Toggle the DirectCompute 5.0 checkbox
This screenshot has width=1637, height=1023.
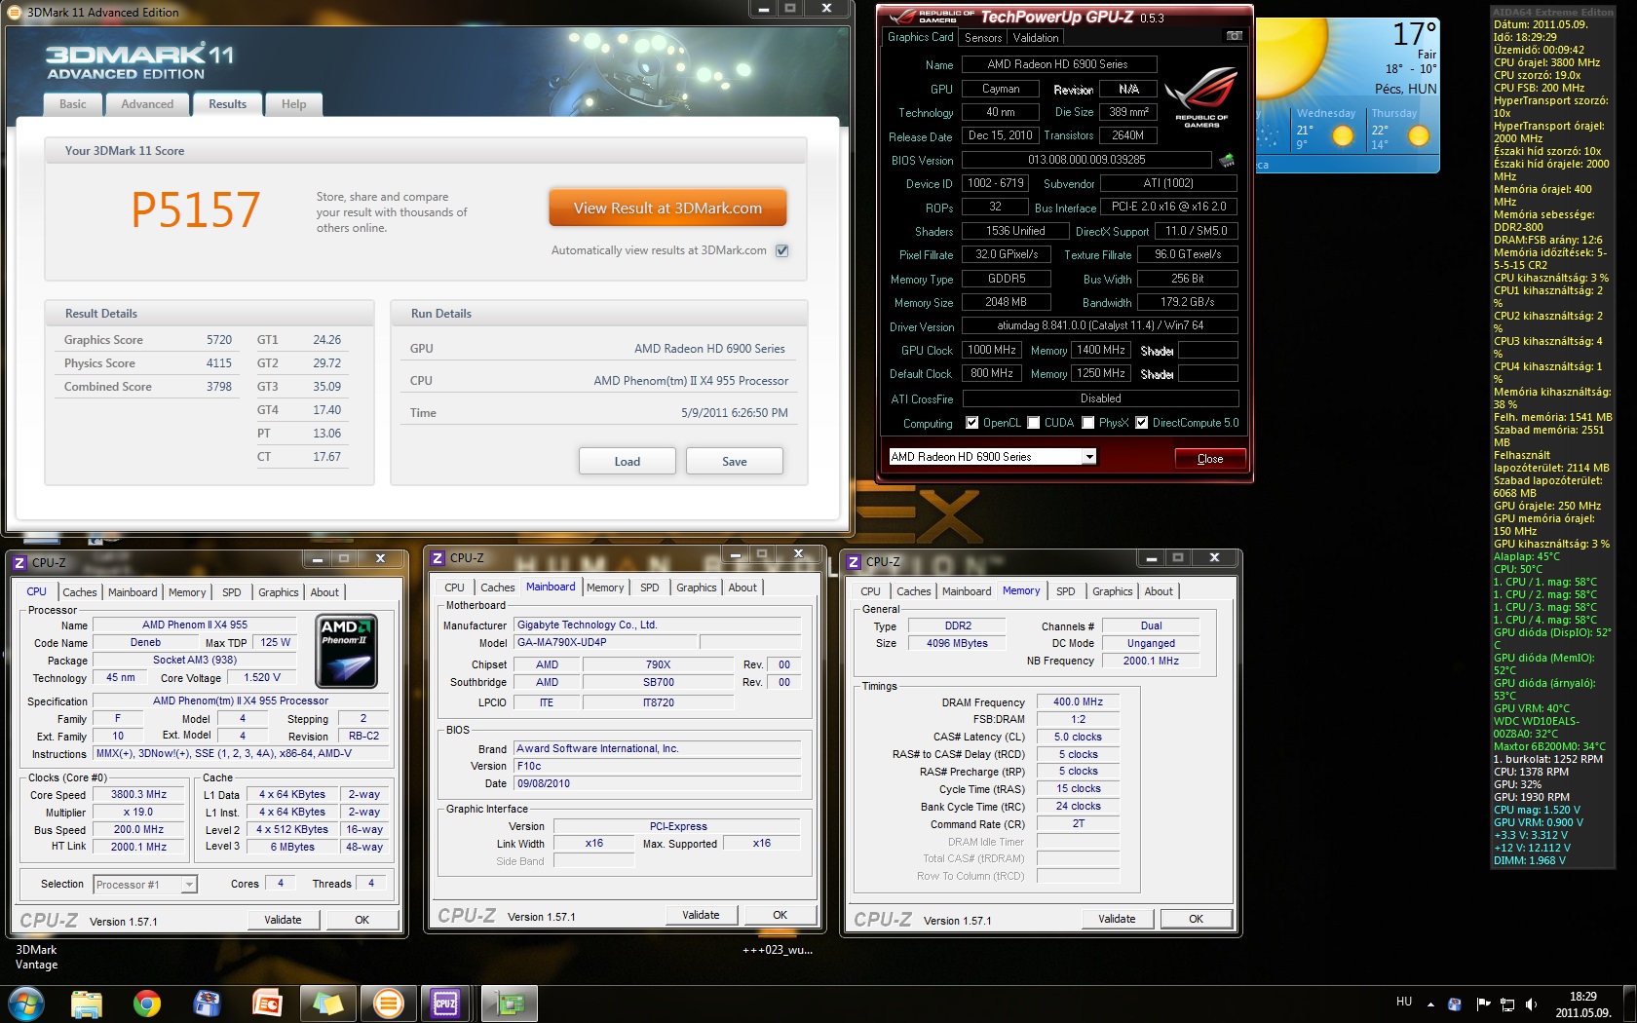click(1141, 423)
